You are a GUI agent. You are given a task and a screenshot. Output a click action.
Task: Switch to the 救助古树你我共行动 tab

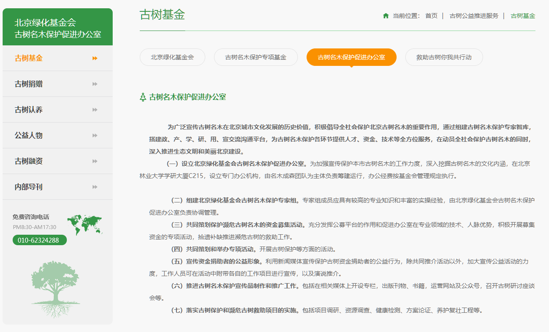(444, 57)
